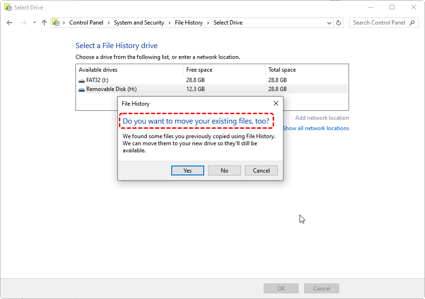Click Add network location

[322, 117]
